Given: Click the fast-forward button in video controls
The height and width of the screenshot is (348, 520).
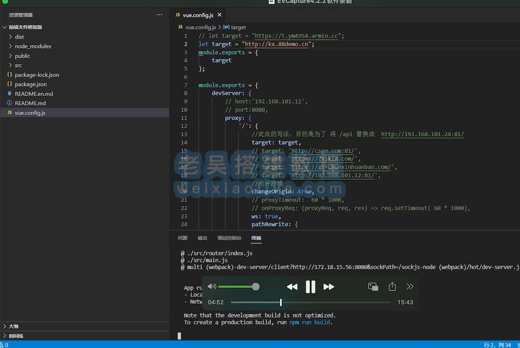Looking at the screenshot, I should coord(329,287).
